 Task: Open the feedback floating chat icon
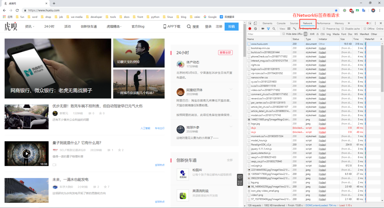tap(240, 177)
